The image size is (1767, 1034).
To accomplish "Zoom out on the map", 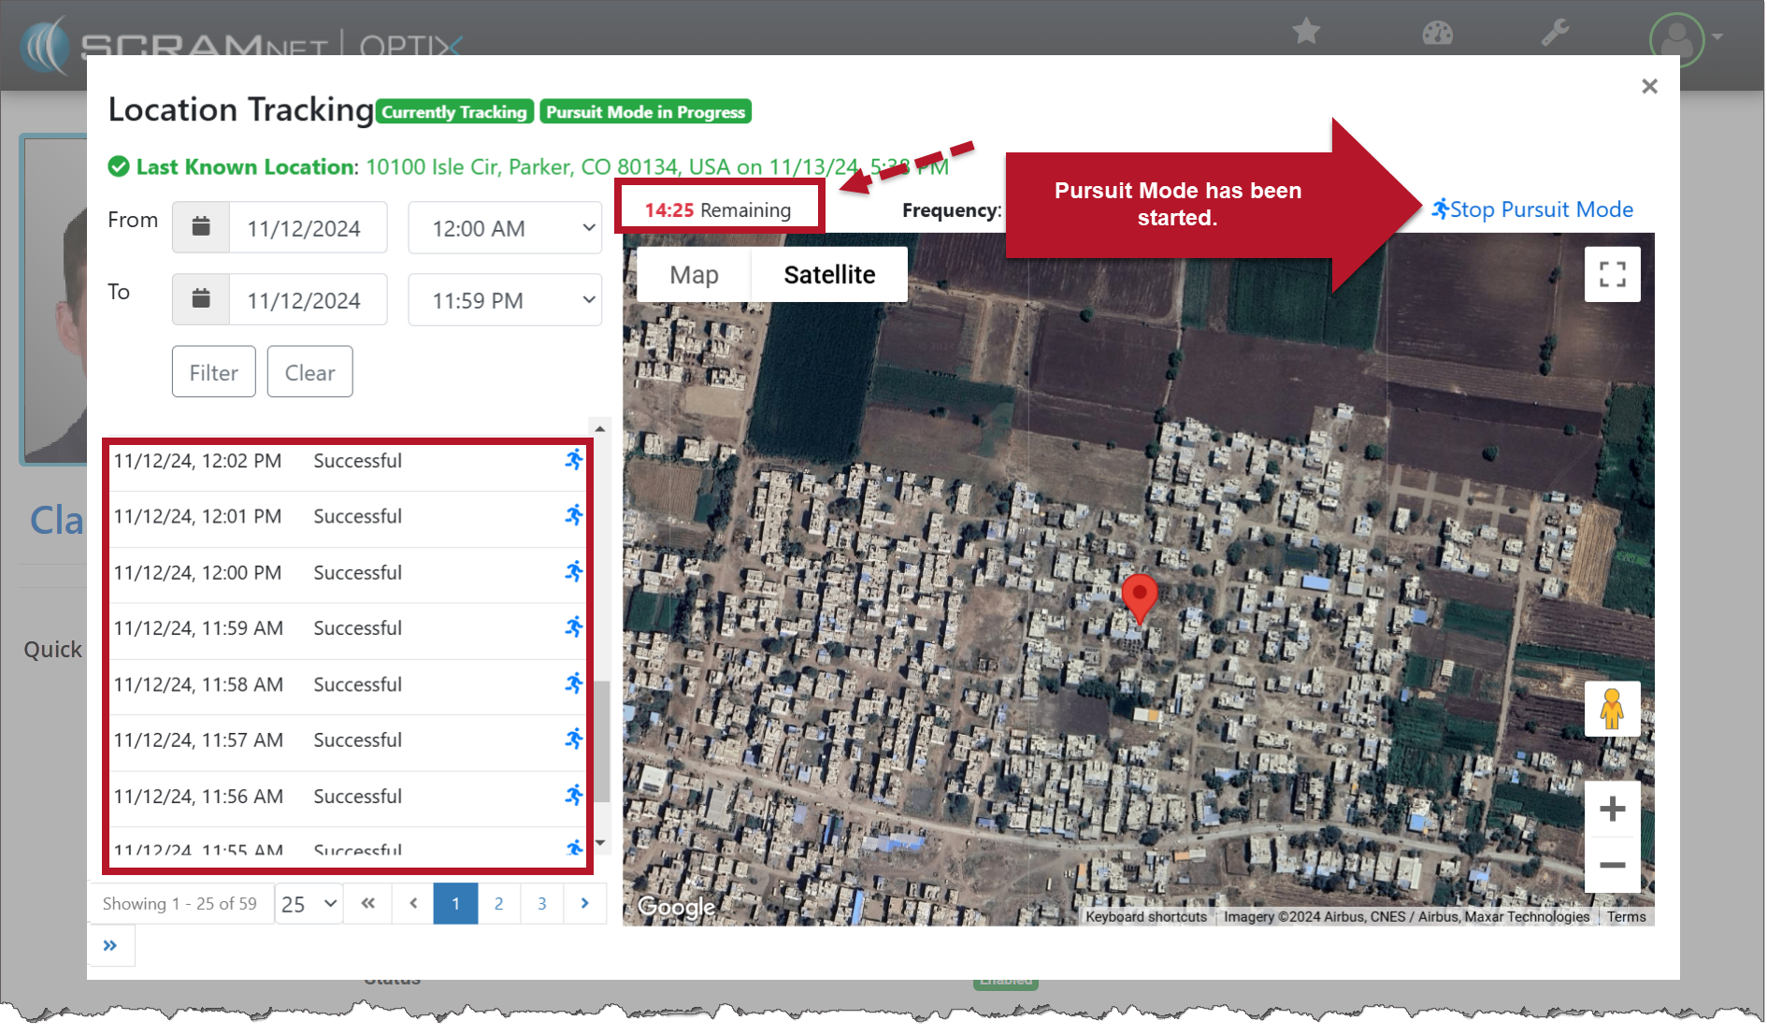I will pyautogui.click(x=1612, y=865).
